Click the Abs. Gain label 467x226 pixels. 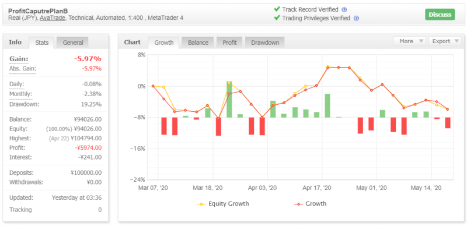(x=23, y=69)
